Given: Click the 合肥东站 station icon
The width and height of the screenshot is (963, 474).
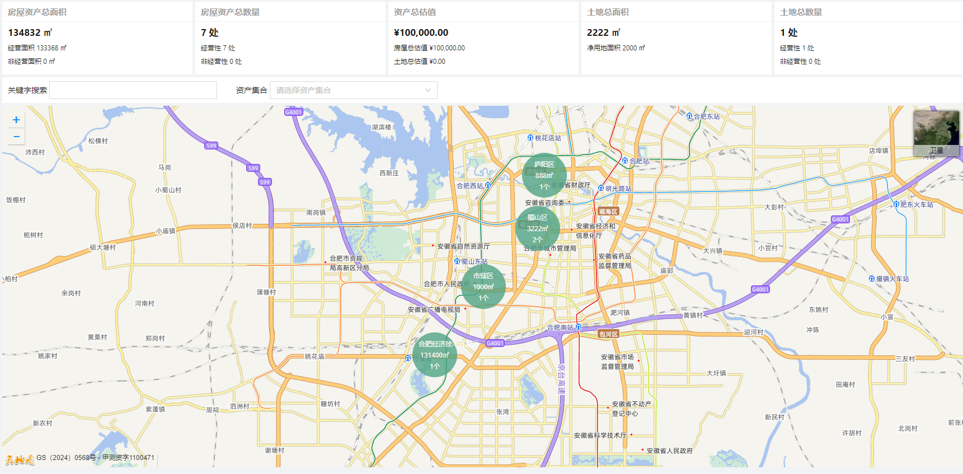Looking at the screenshot, I should click(x=689, y=116).
